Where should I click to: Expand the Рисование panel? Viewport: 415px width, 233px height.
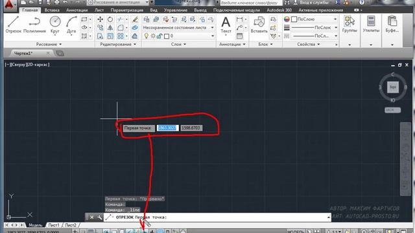pos(49,44)
